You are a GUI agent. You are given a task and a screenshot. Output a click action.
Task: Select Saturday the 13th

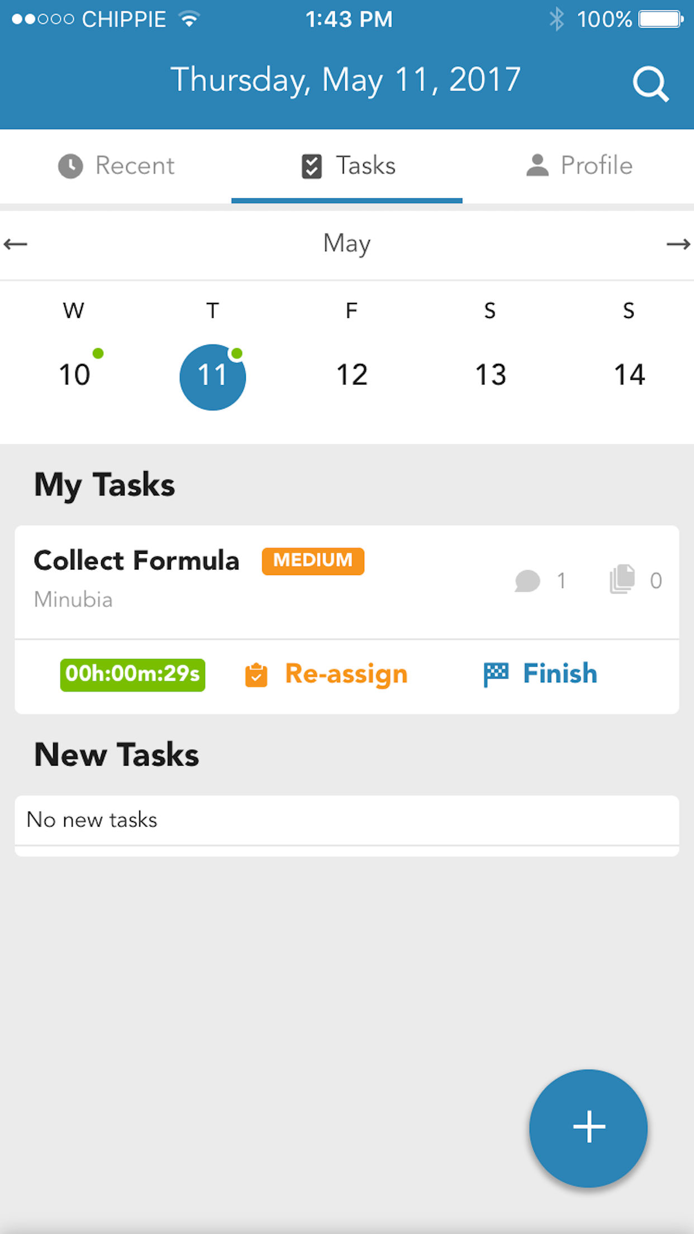(490, 374)
